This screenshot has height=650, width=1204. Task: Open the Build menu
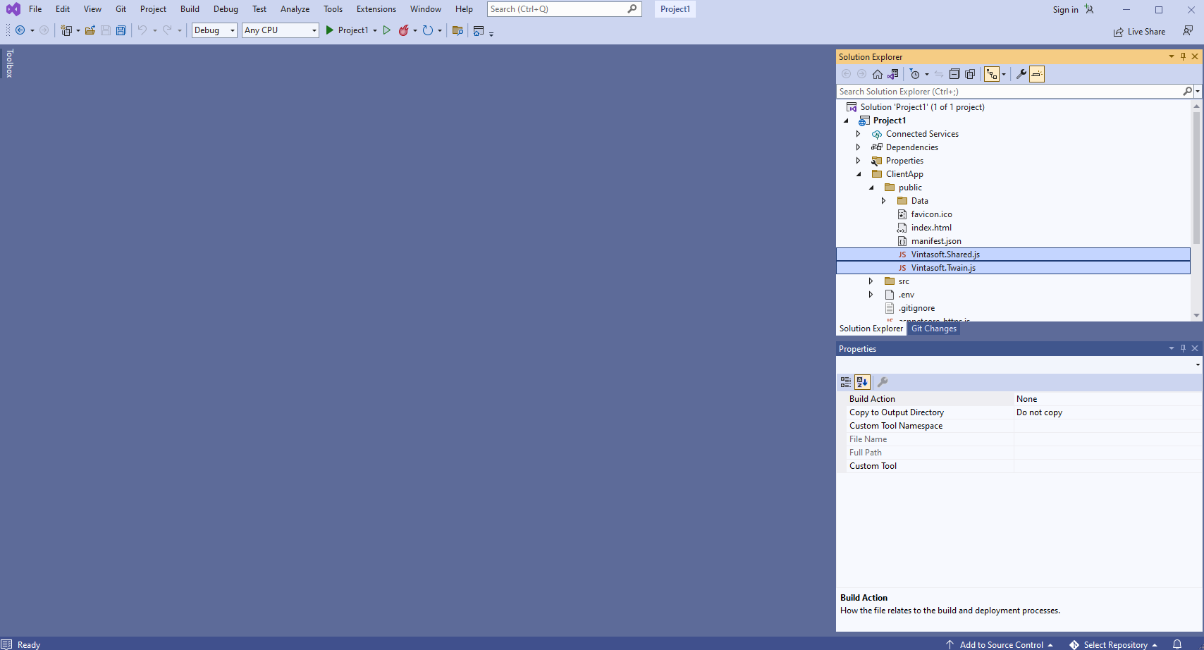[x=190, y=9]
